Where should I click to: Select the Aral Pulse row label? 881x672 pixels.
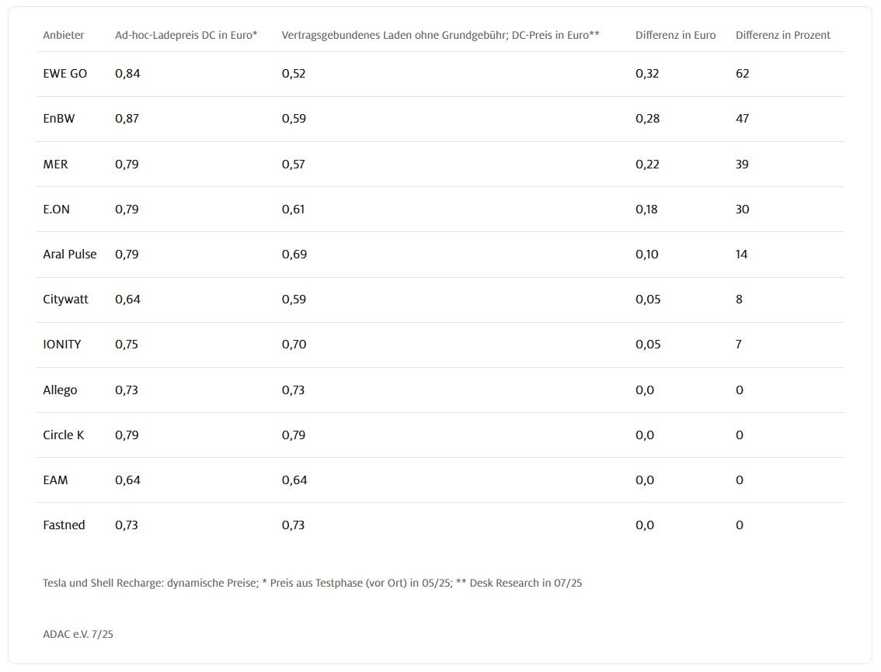tap(70, 254)
